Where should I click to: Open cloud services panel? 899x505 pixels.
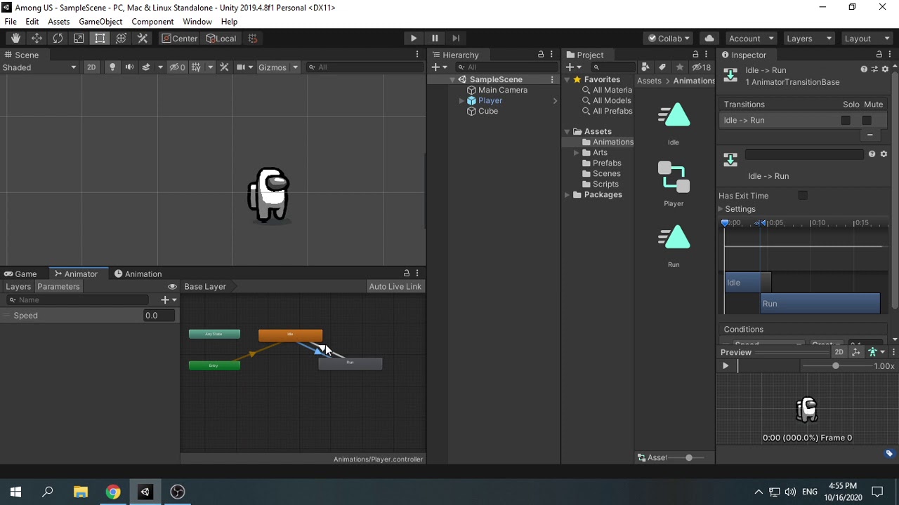pos(709,39)
